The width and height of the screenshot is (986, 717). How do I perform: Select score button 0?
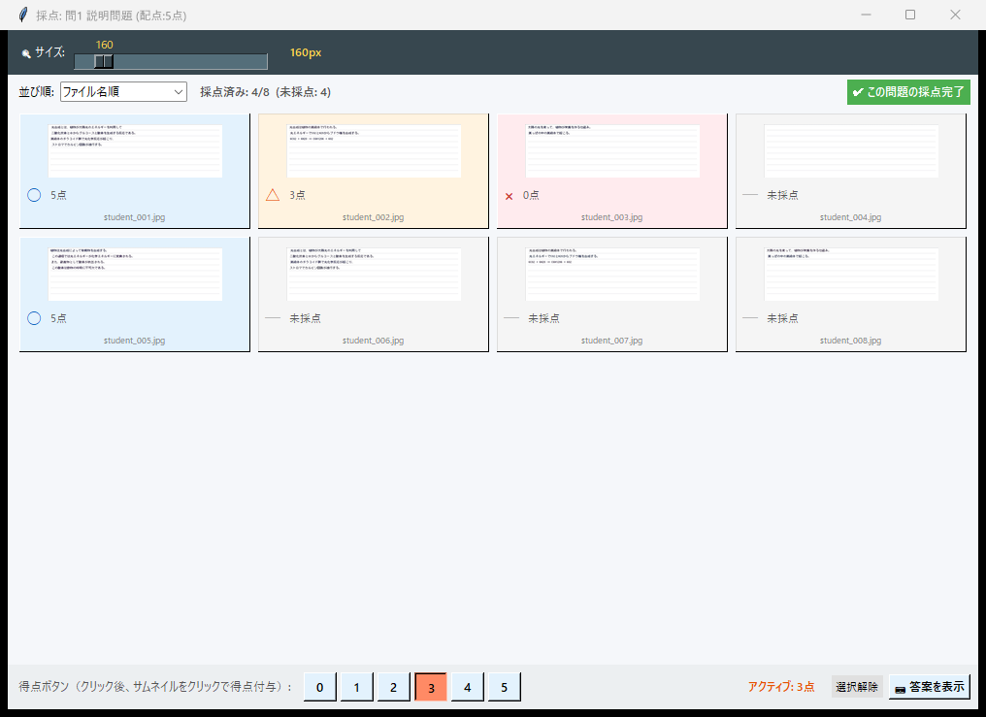(319, 687)
